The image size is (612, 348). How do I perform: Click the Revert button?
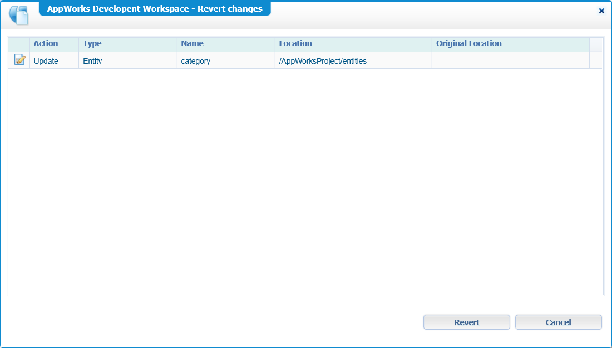click(x=466, y=322)
